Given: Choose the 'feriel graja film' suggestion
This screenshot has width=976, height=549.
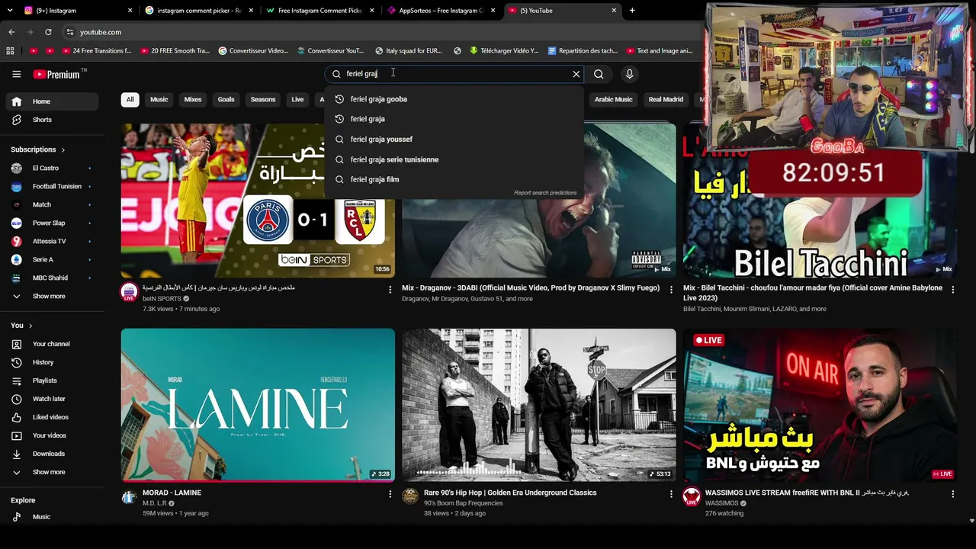Looking at the screenshot, I should click(454, 179).
